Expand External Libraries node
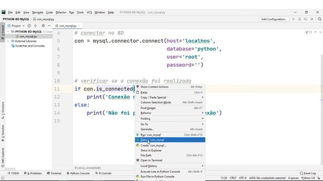The height and width of the screenshot is (181, 323). click(x=8, y=41)
